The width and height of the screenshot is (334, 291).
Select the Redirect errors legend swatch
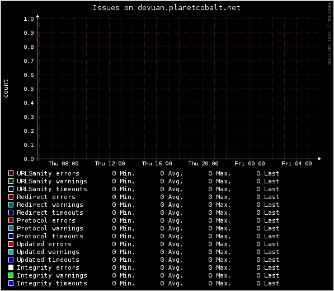tap(11, 197)
